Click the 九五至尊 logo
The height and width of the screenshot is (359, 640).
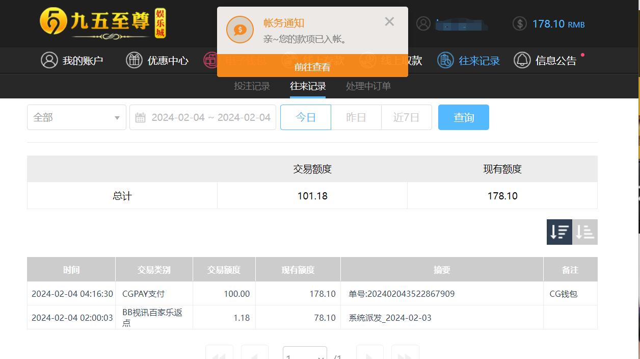(x=103, y=23)
